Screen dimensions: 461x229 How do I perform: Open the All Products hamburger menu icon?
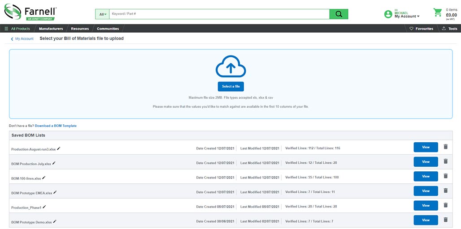coord(6,29)
